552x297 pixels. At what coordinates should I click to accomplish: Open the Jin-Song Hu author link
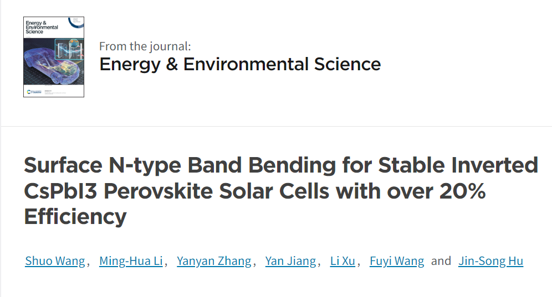coord(490,261)
